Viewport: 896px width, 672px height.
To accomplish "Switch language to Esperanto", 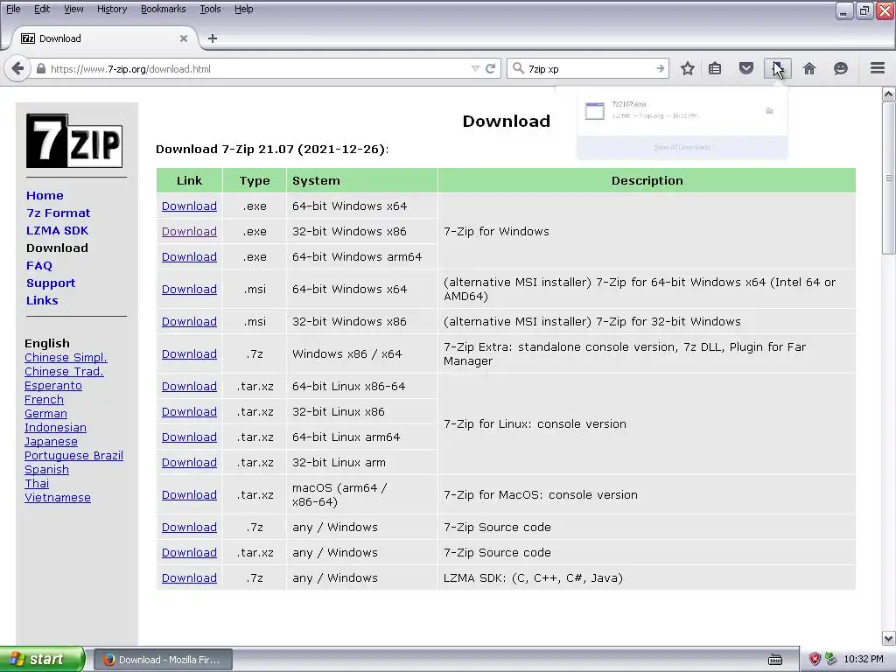I will [x=53, y=386].
